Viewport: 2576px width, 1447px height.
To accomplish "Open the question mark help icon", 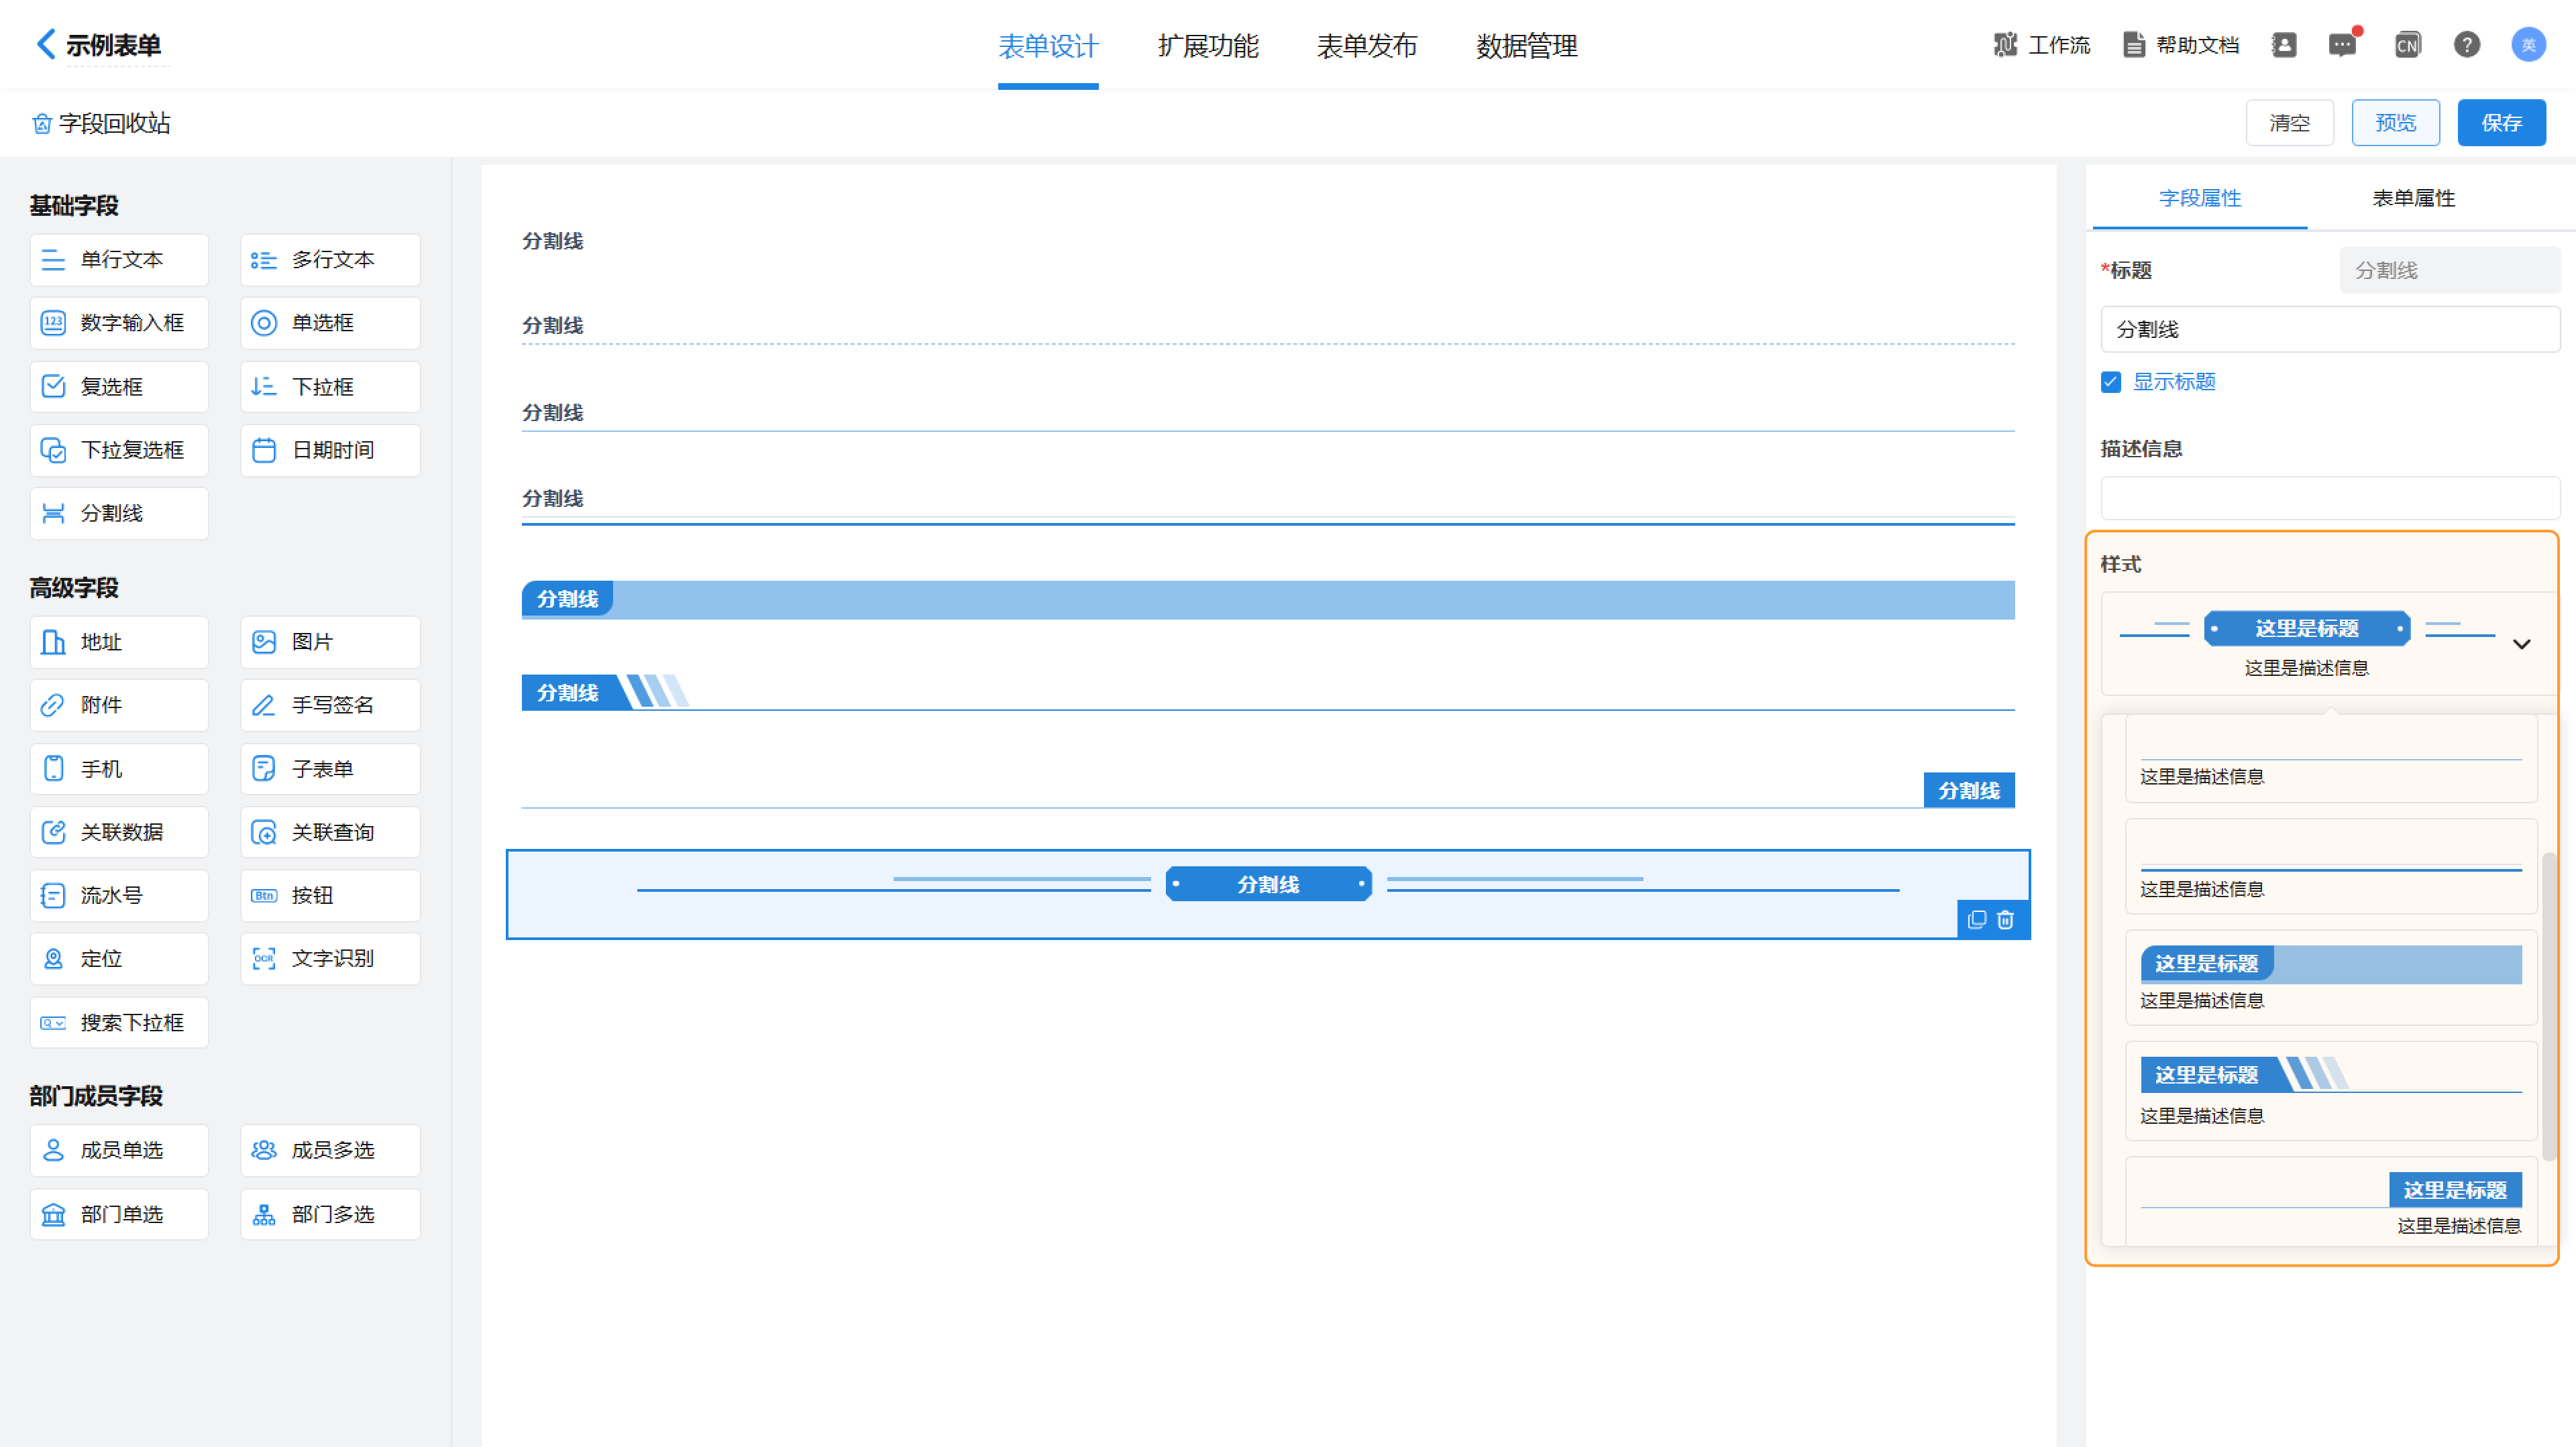I will pos(2467,45).
